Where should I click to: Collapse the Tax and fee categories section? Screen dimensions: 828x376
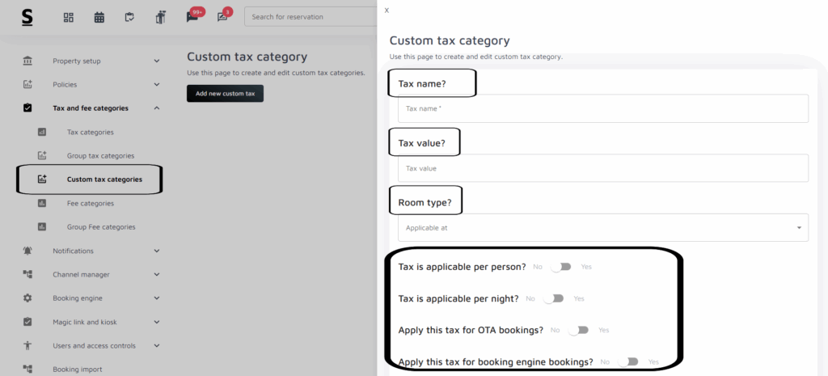156,108
